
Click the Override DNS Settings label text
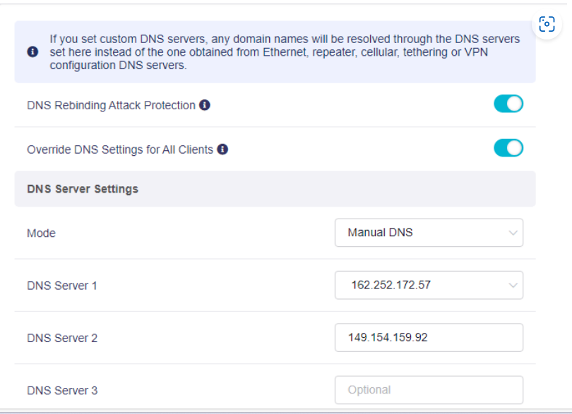pyautogui.click(x=120, y=150)
